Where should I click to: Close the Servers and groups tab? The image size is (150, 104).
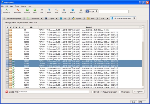coord(24,19)
